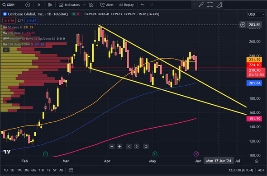Toggle the green market status dot
Viewport: 267px width, 176px height.
pos(74,14)
